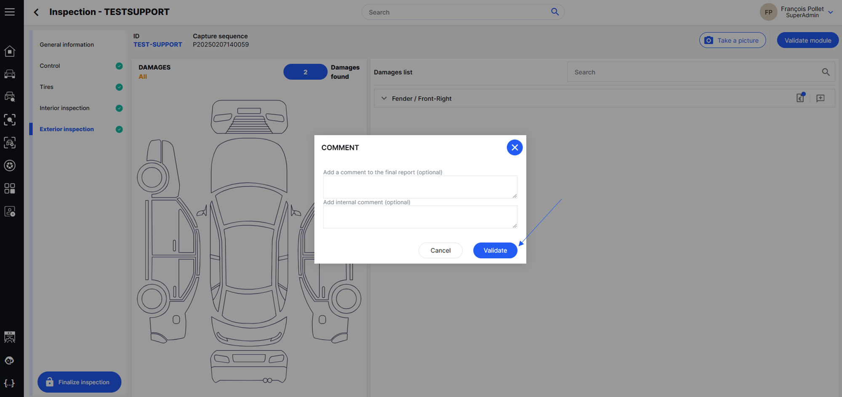Open the dashboard grid icon in sidebar
The width and height of the screenshot is (842, 397).
point(10,188)
